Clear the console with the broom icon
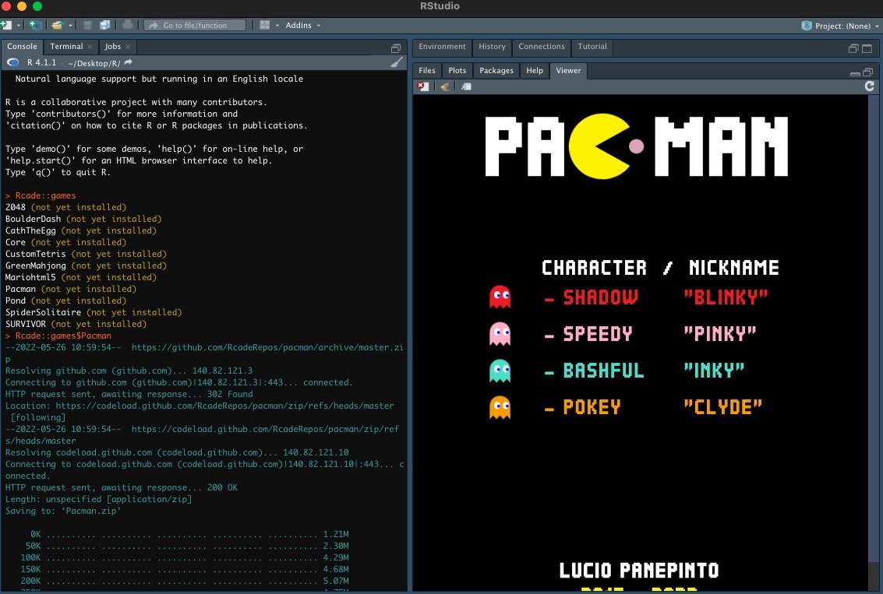Image resolution: width=883 pixels, height=594 pixels. pyautogui.click(x=397, y=62)
